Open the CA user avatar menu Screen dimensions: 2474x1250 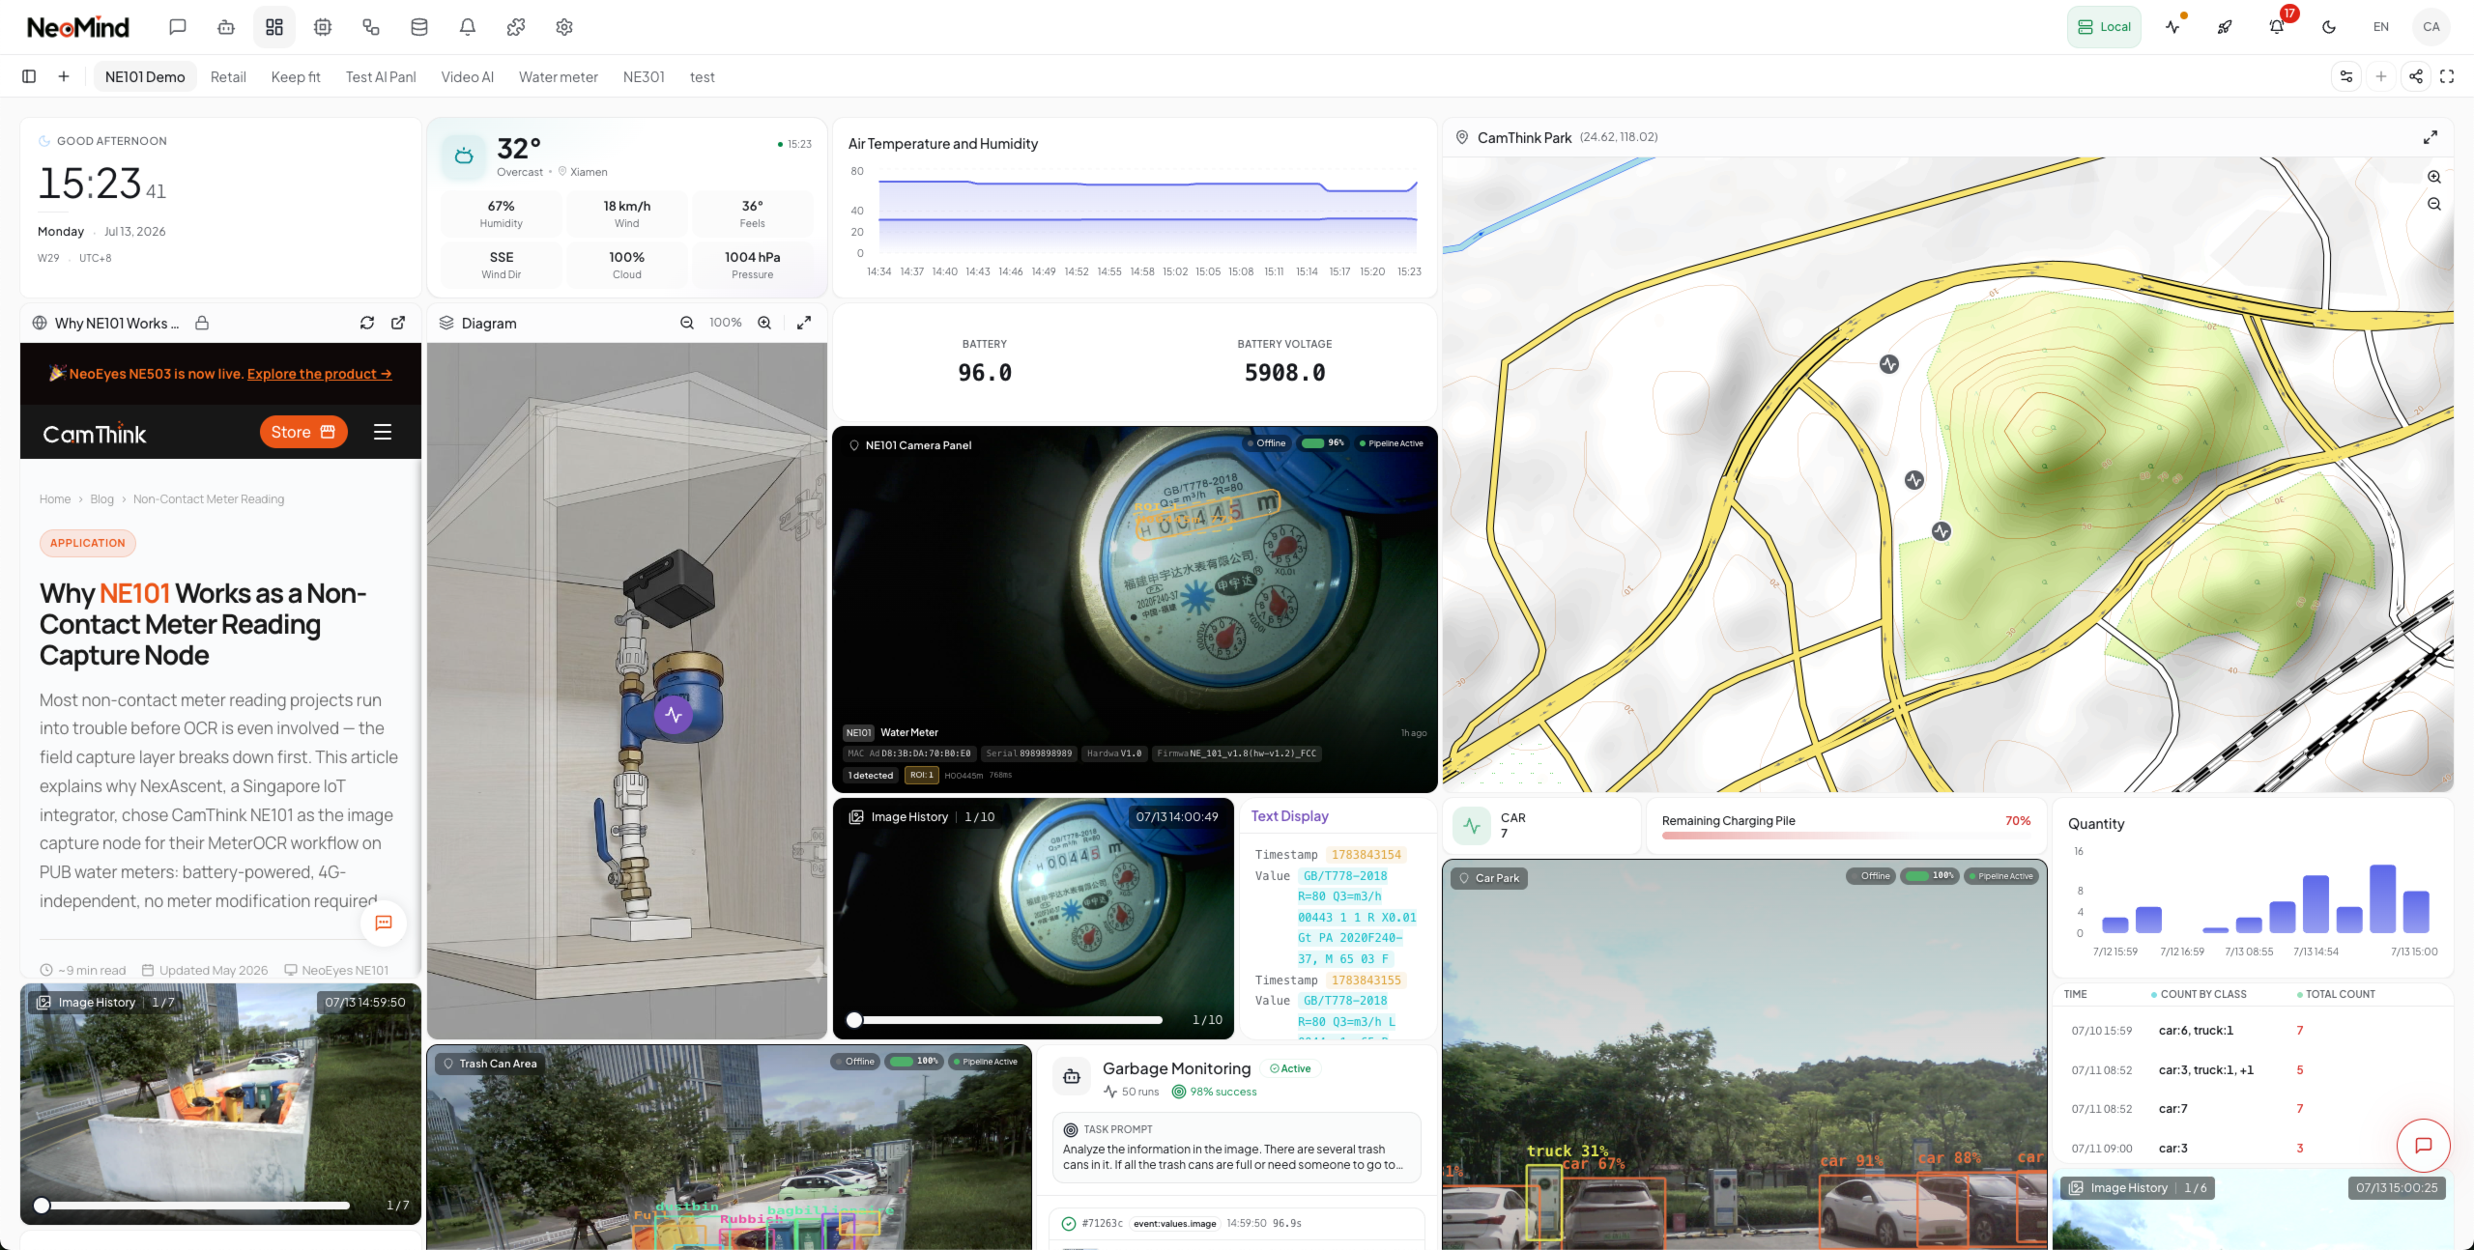coord(2431,27)
